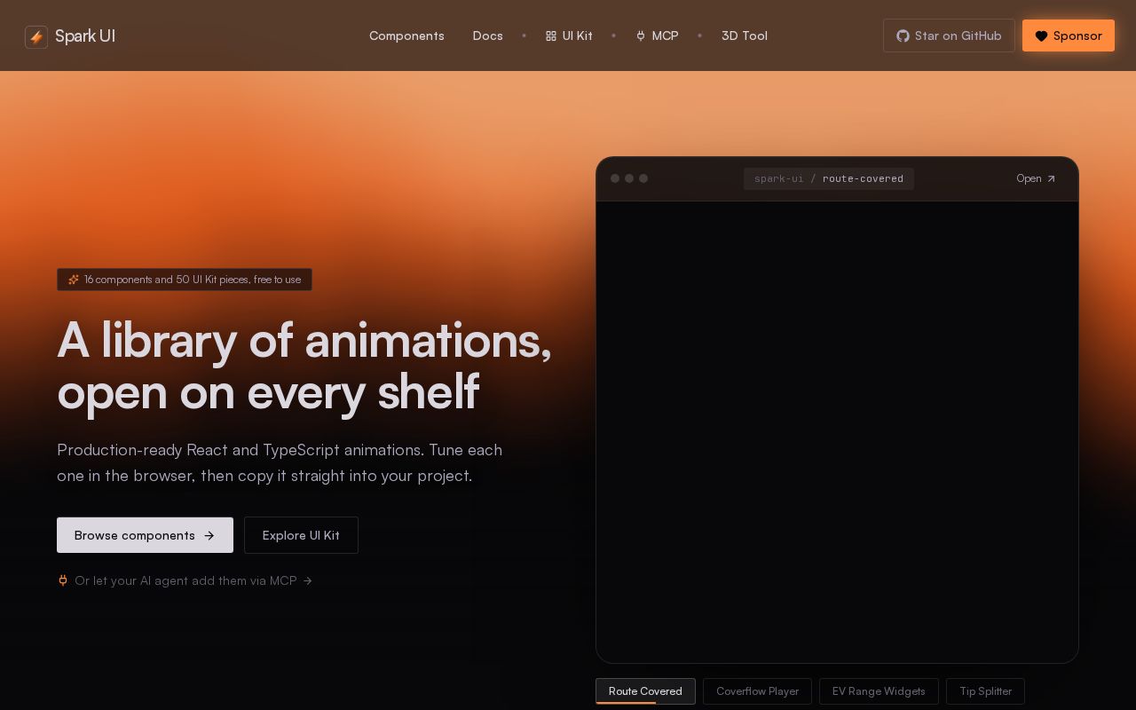The width and height of the screenshot is (1136, 710).
Task: Go to the UI Kit nav item
Action: pos(569,35)
